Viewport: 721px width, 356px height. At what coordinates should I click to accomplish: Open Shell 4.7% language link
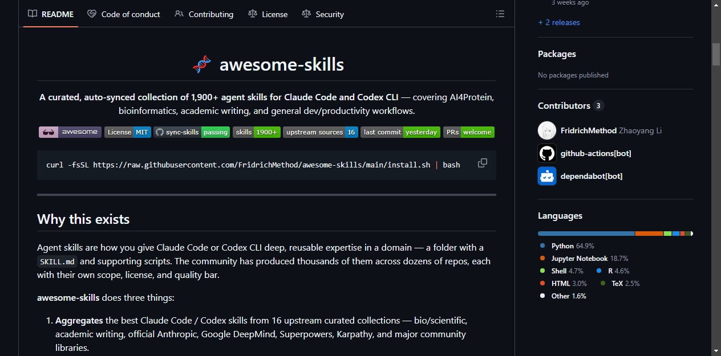pyautogui.click(x=561, y=271)
